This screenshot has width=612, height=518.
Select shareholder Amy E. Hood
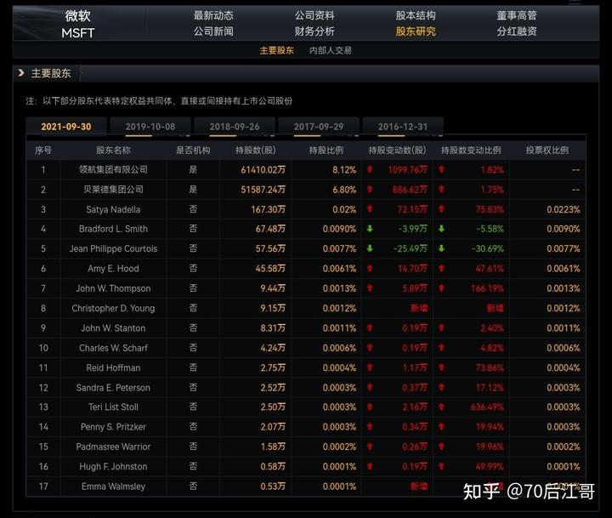pyautogui.click(x=113, y=269)
